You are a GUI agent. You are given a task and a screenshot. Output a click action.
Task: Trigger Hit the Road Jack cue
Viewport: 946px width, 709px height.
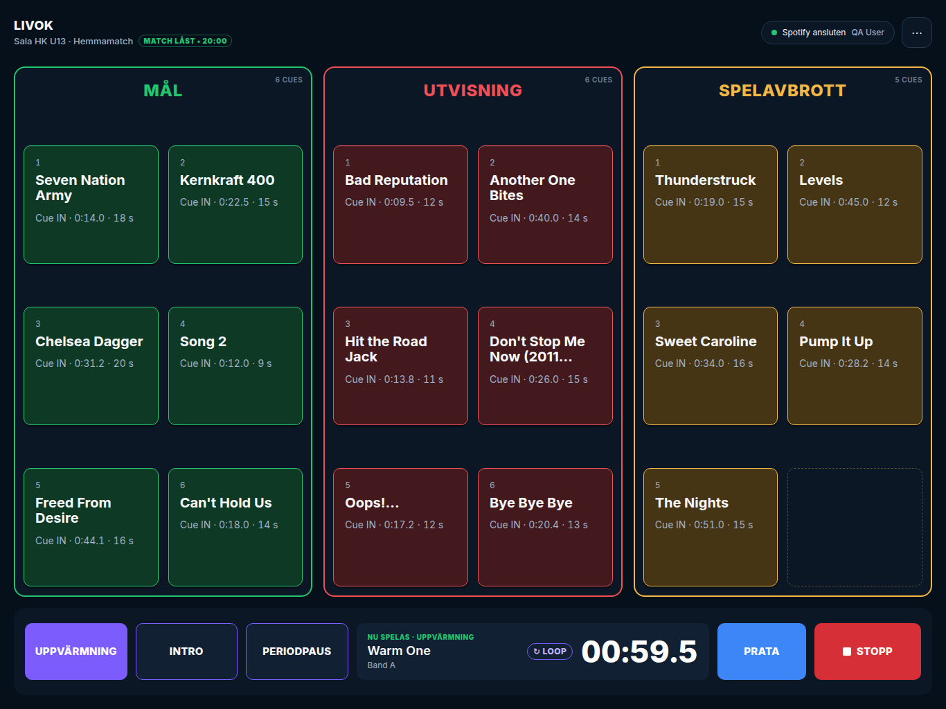pos(400,366)
